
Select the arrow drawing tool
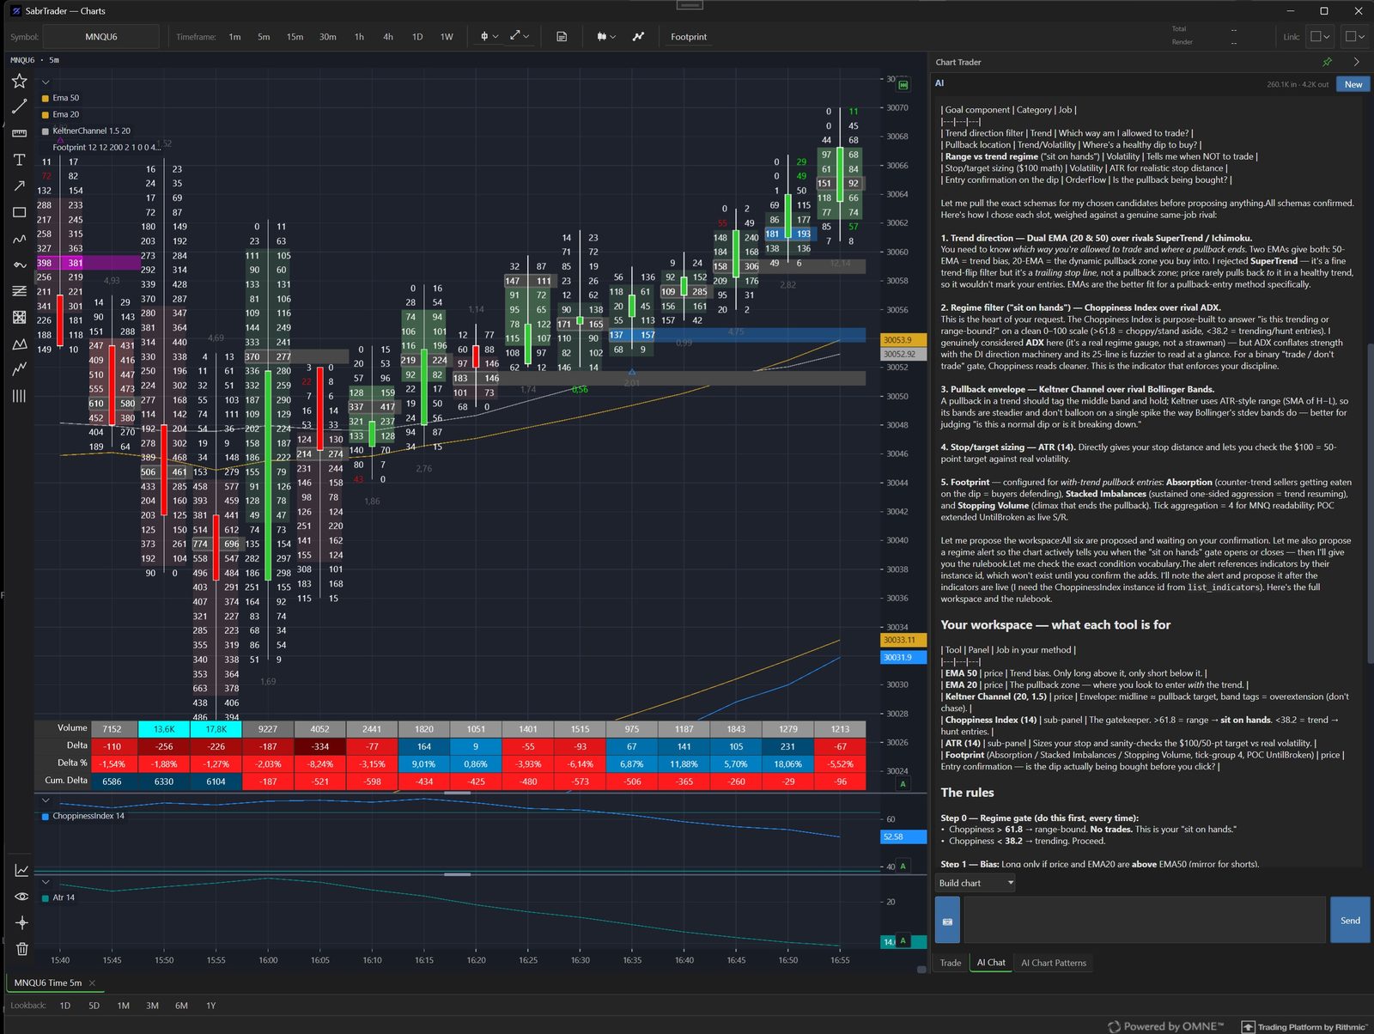pyautogui.click(x=19, y=186)
